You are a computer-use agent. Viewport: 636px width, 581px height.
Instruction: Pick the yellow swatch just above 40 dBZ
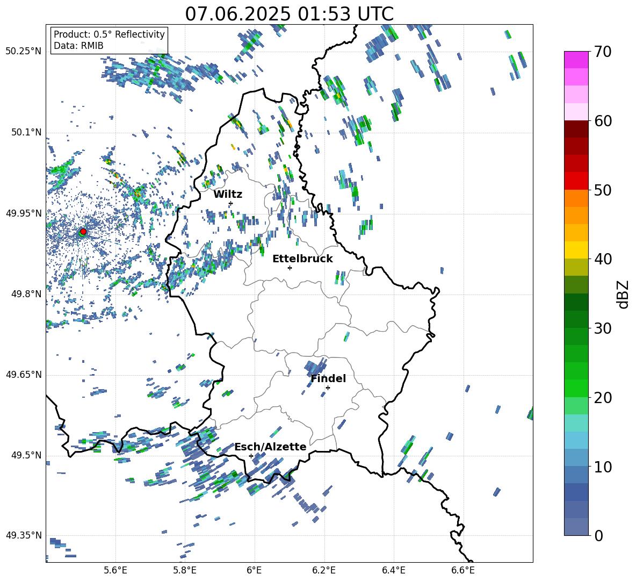coord(576,250)
